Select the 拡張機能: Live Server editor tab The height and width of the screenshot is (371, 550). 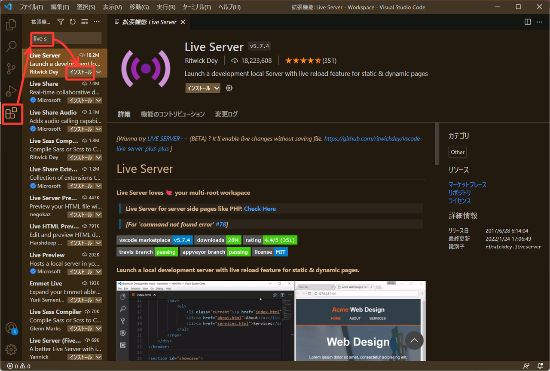tap(148, 22)
